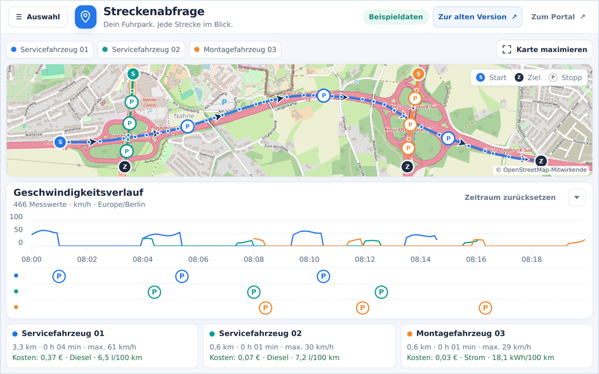Click the Geschwindigkeitsverlauf heading
This screenshot has width=599, height=374.
click(x=79, y=192)
